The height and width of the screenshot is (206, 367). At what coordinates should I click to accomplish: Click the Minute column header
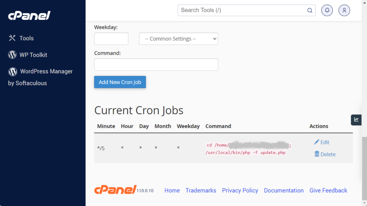(x=106, y=126)
